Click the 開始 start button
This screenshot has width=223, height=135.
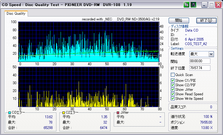point(179,20)
